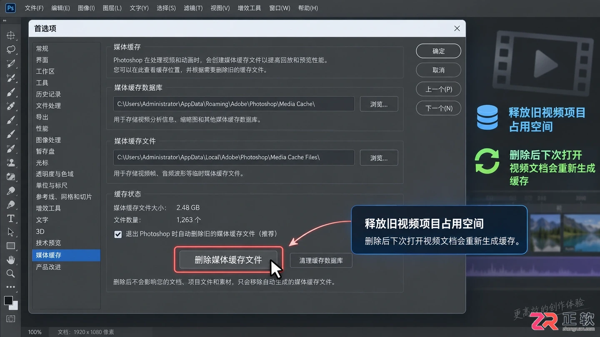Go to 下一个(N) preferences page

(x=438, y=108)
